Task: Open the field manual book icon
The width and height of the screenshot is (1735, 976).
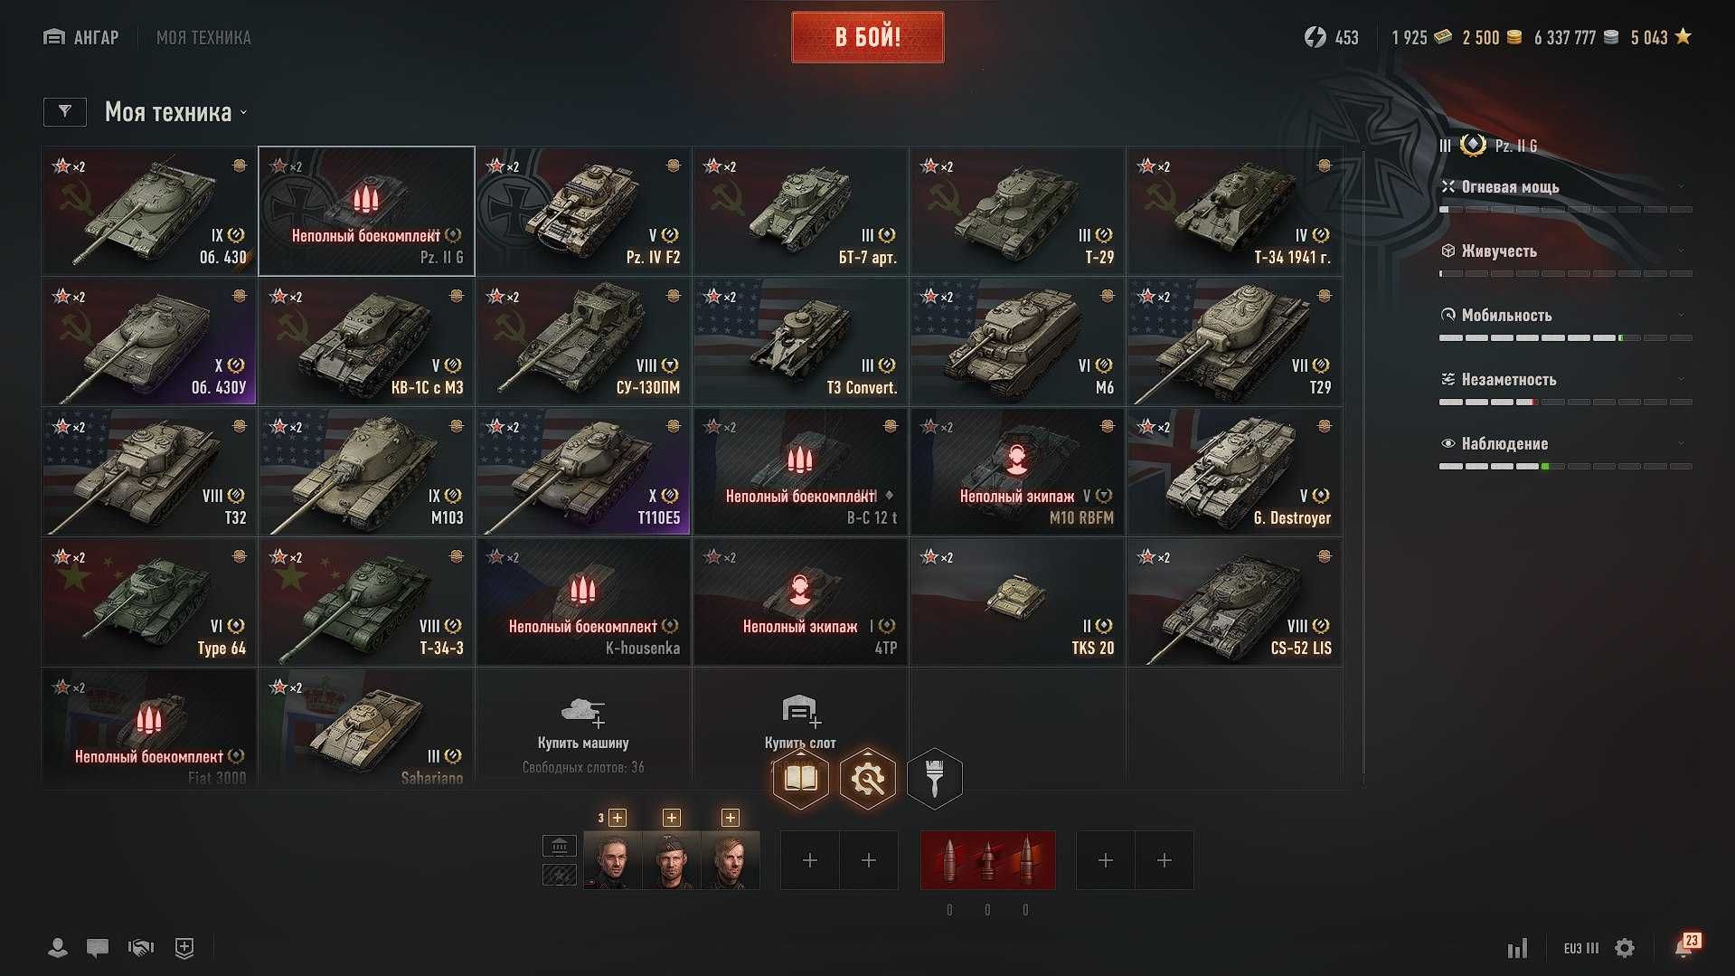Action: tap(801, 779)
